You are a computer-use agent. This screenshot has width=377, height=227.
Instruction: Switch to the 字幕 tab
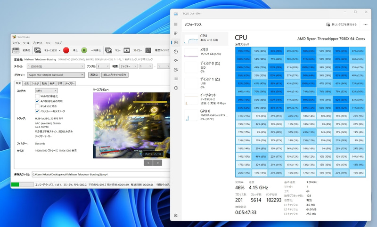click(x=60, y=83)
